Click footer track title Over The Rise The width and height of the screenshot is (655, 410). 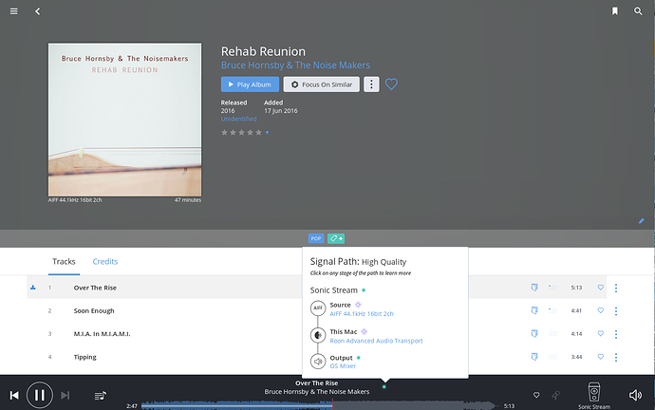click(x=317, y=383)
